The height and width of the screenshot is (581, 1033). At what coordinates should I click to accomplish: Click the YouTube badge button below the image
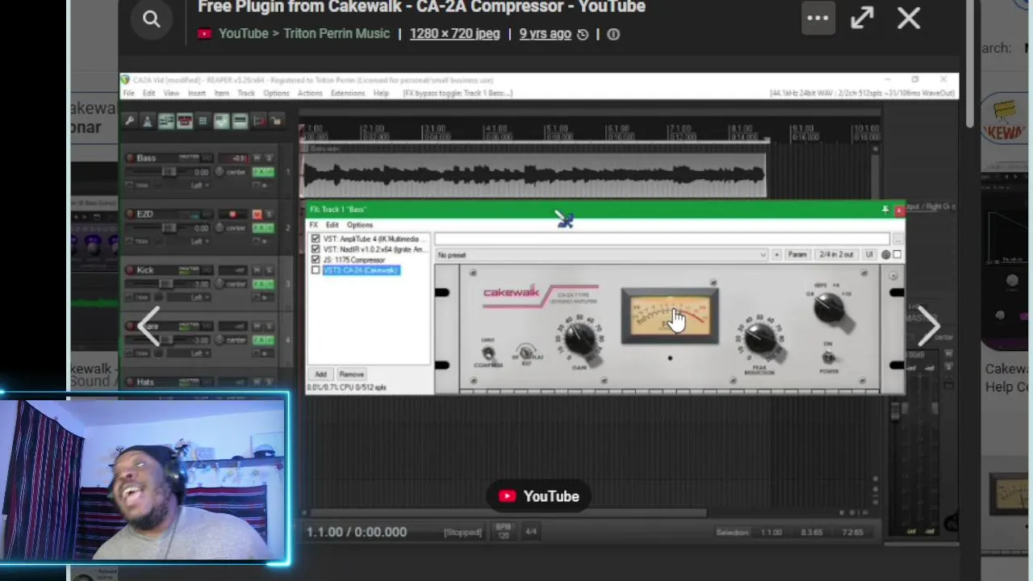538,496
